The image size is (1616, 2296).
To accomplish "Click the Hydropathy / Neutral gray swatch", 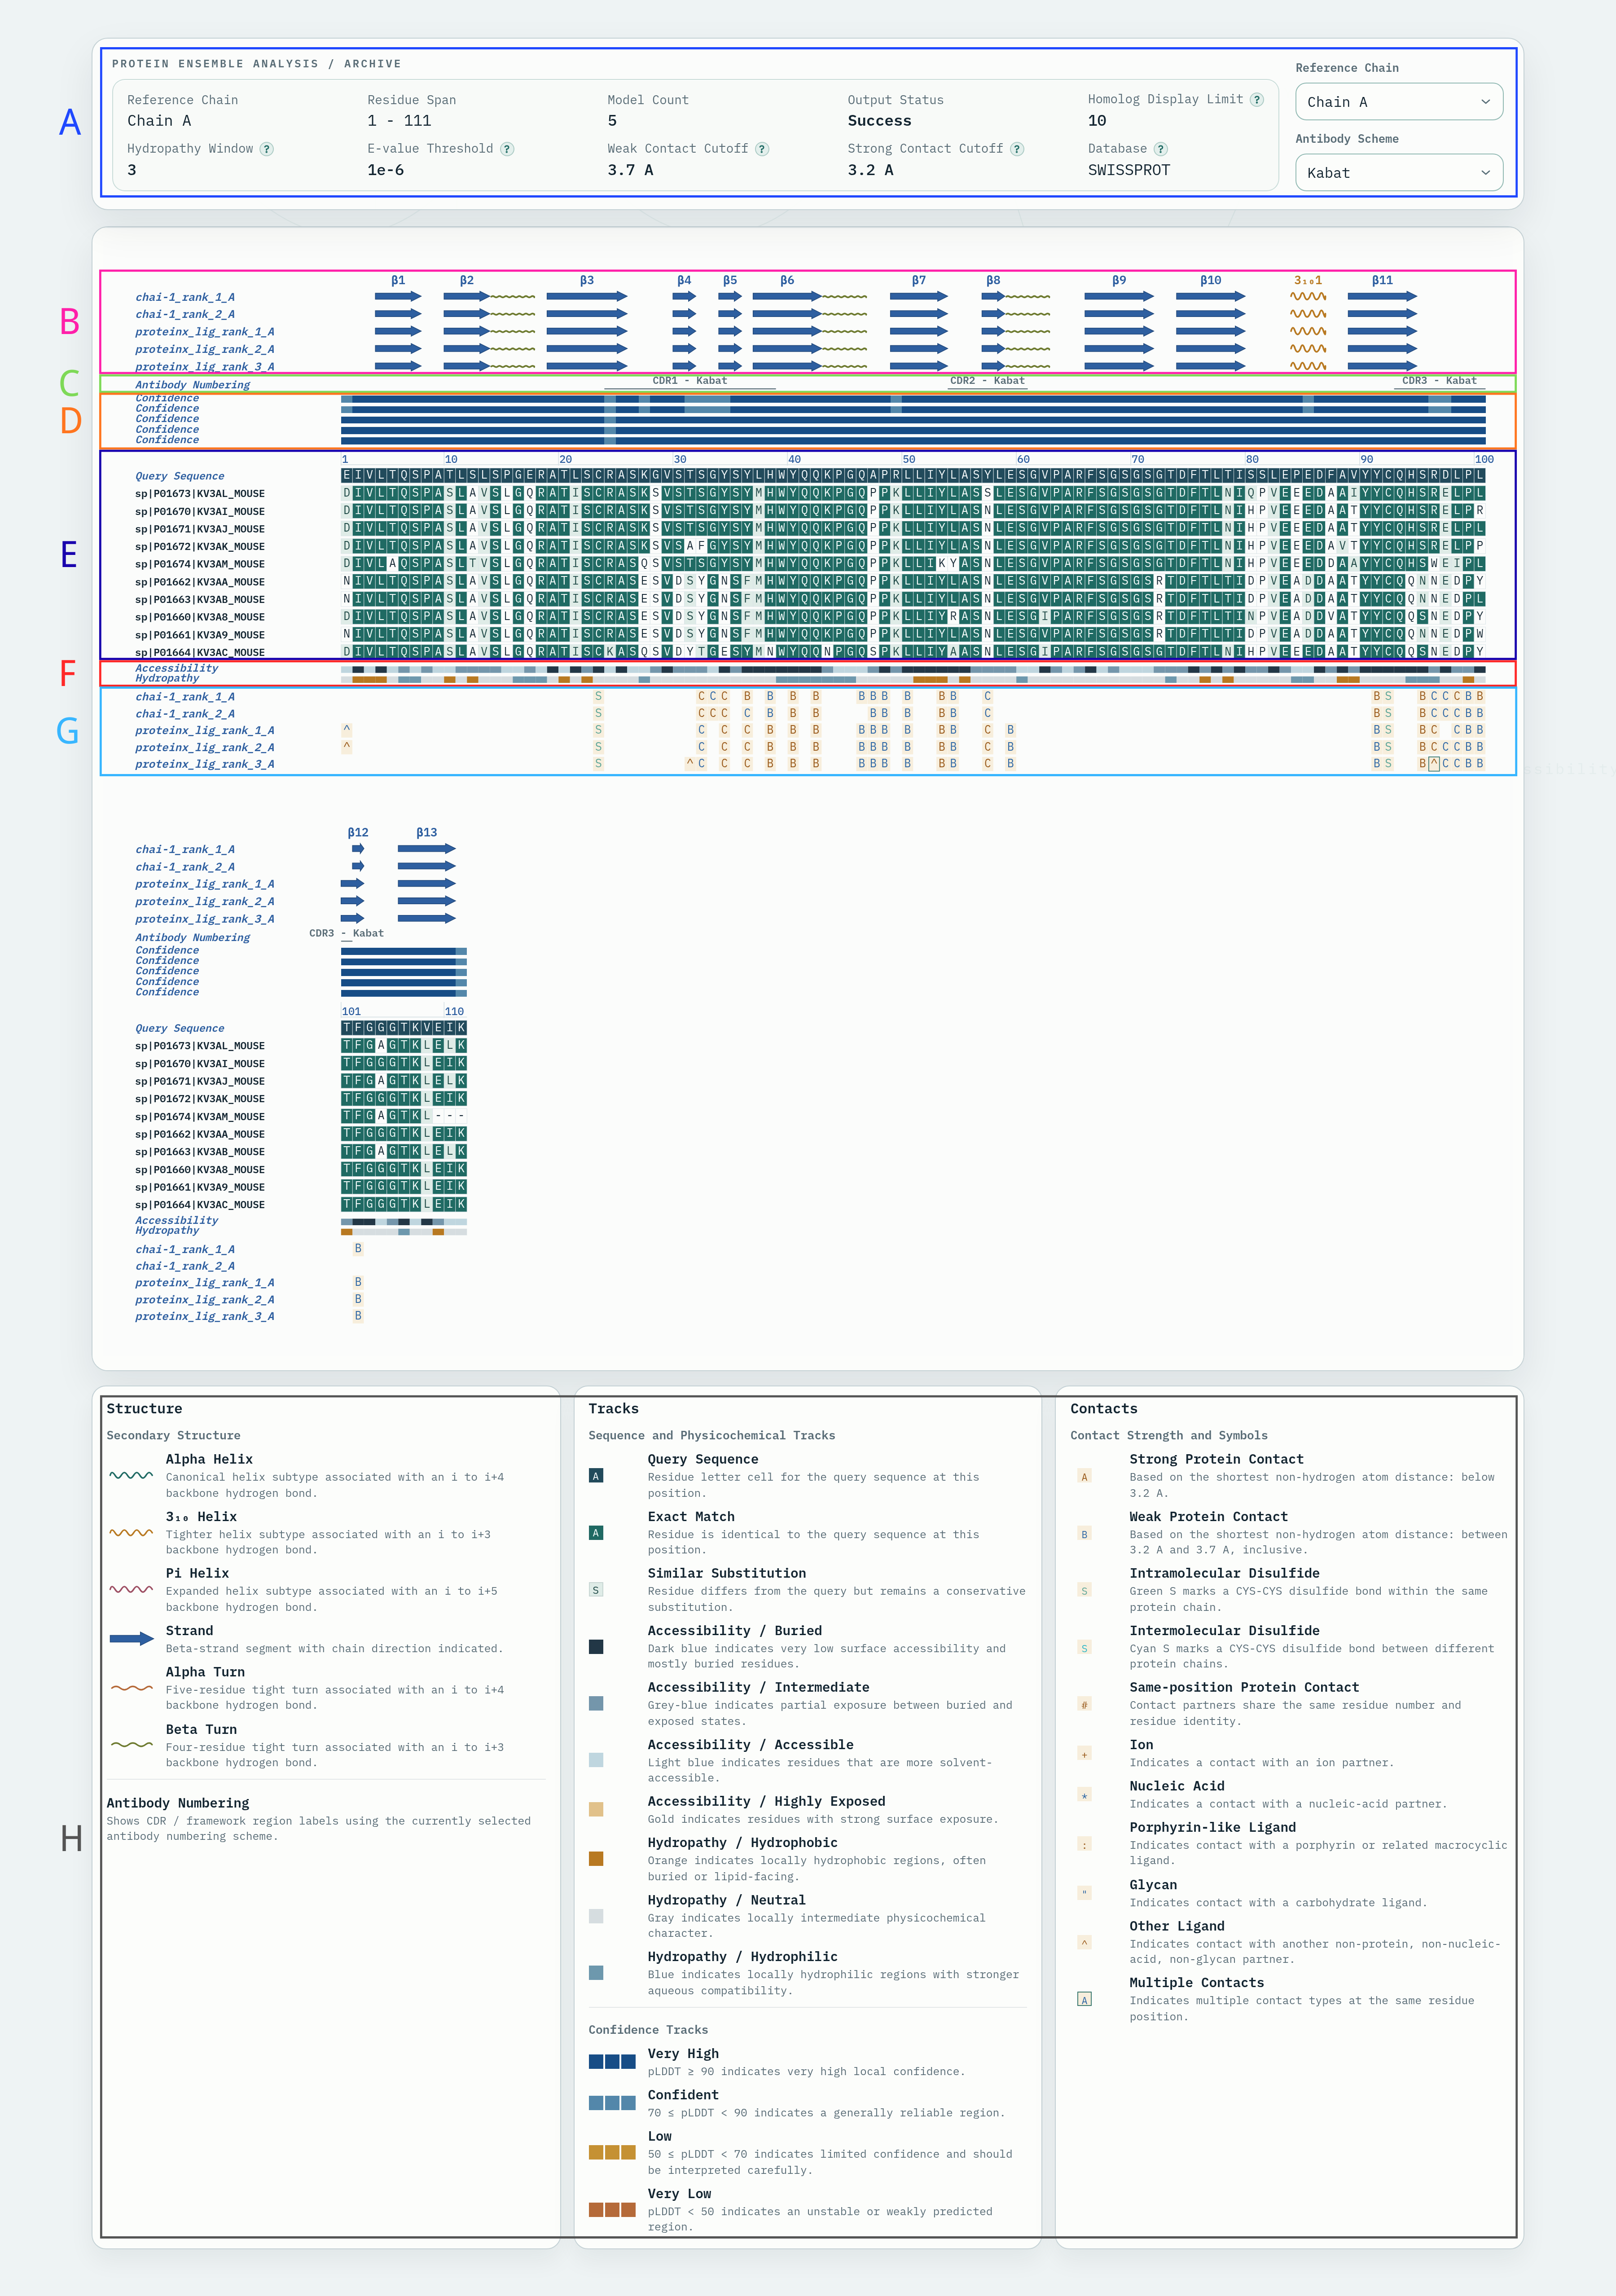I will coord(596,1916).
